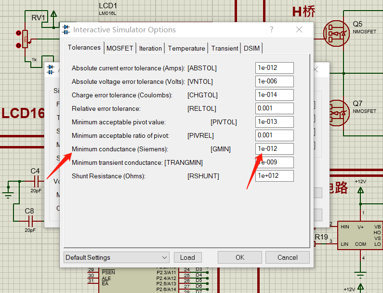Close the background dialog behind the options window
The width and height of the screenshot is (383, 293).
[316, 70]
